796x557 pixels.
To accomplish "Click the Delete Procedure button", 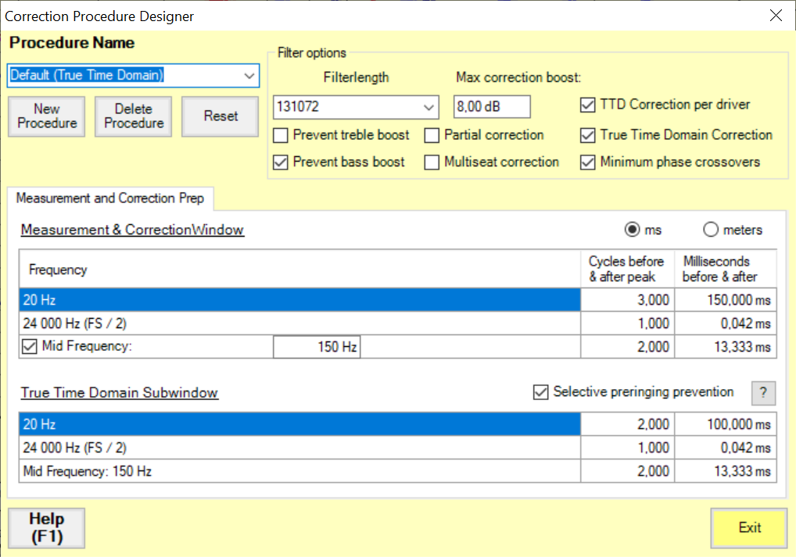I will 134,116.
